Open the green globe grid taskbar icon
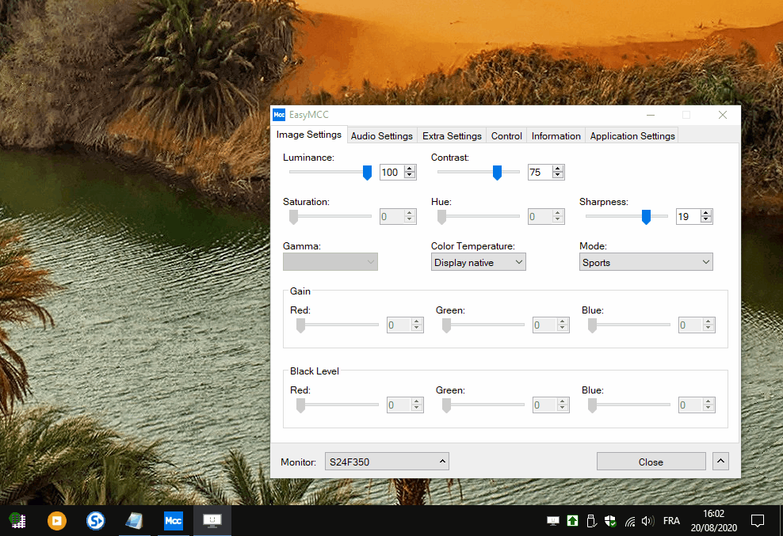 tap(18, 520)
